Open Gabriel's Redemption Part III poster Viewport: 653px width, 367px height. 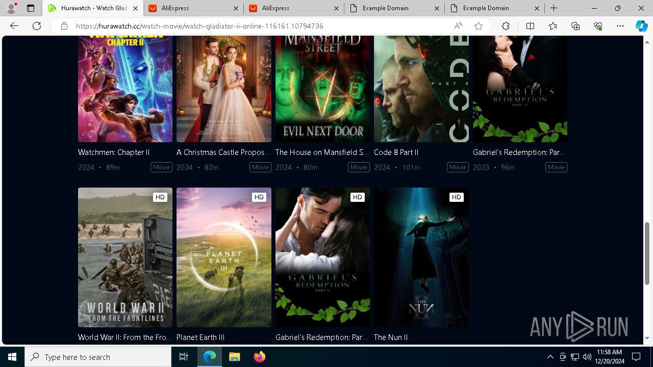(520, 89)
